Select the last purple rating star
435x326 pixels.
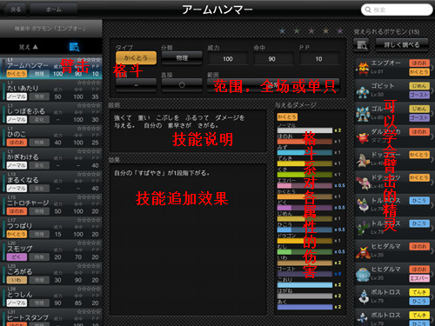(x=340, y=30)
